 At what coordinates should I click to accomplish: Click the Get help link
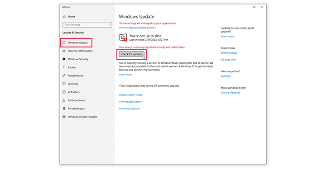(226, 76)
